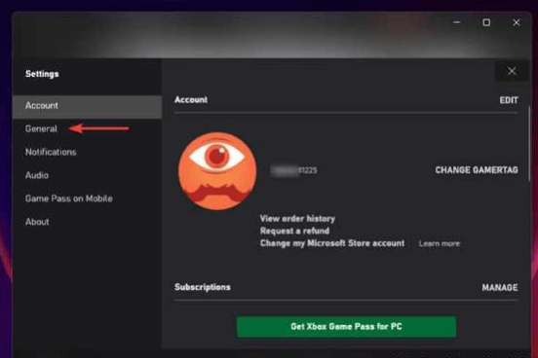The height and width of the screenshot is (358, 538).
Task: Open the Account settings section
Action: [87, 107]
